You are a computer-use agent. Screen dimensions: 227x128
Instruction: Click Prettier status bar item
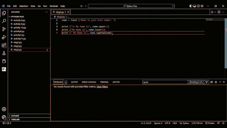(210, 123)
